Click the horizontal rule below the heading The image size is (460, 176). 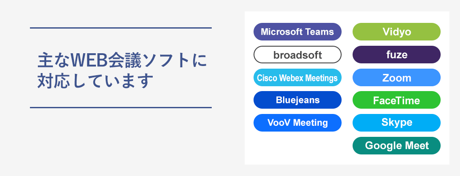pyautogui.click(x=121, y=107)
